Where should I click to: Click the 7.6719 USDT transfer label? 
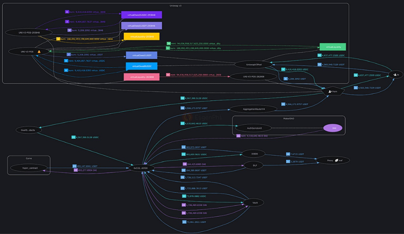(x=296, y=154)
